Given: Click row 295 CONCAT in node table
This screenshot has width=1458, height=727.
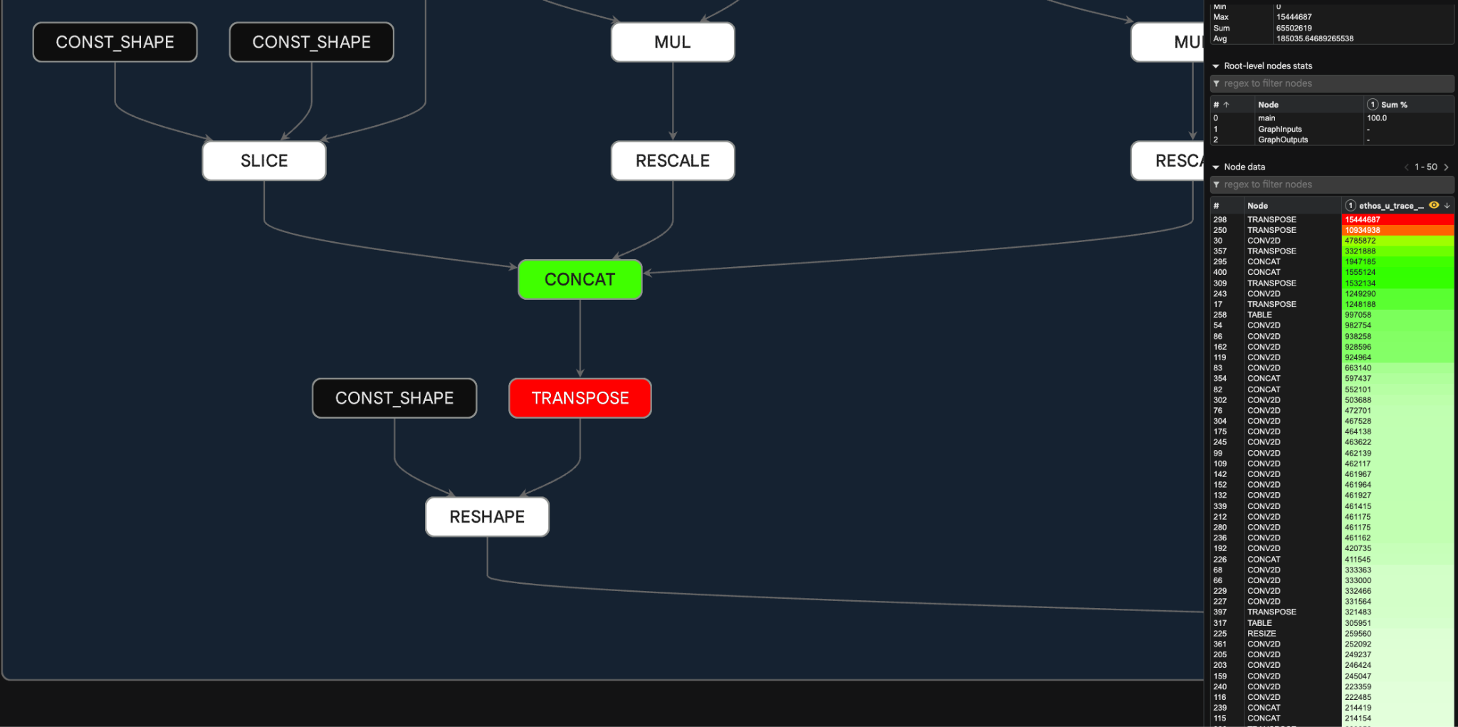Looking at the screenshot, I should [1332, 261].
